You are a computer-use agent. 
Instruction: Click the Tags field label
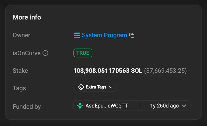point(19,88)
